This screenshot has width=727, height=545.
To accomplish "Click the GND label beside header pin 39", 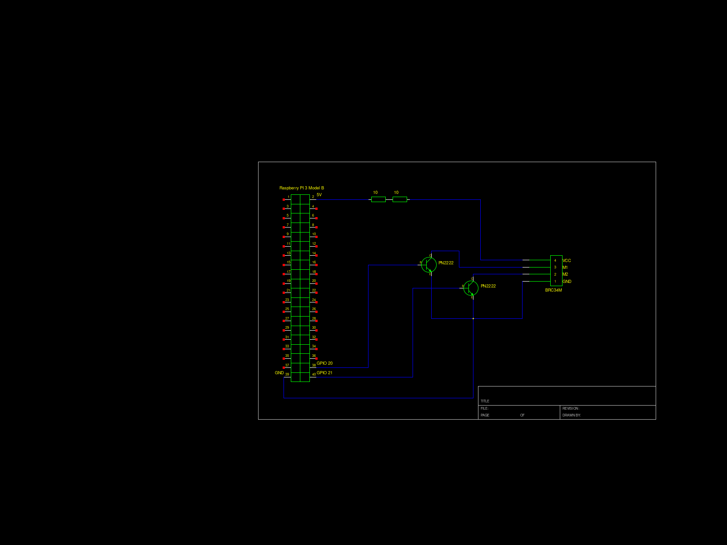I will pos(279,373).
